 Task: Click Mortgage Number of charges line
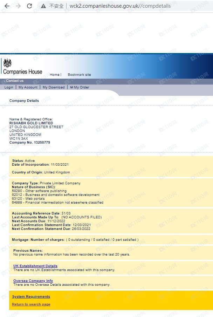(x=75, y=240)
